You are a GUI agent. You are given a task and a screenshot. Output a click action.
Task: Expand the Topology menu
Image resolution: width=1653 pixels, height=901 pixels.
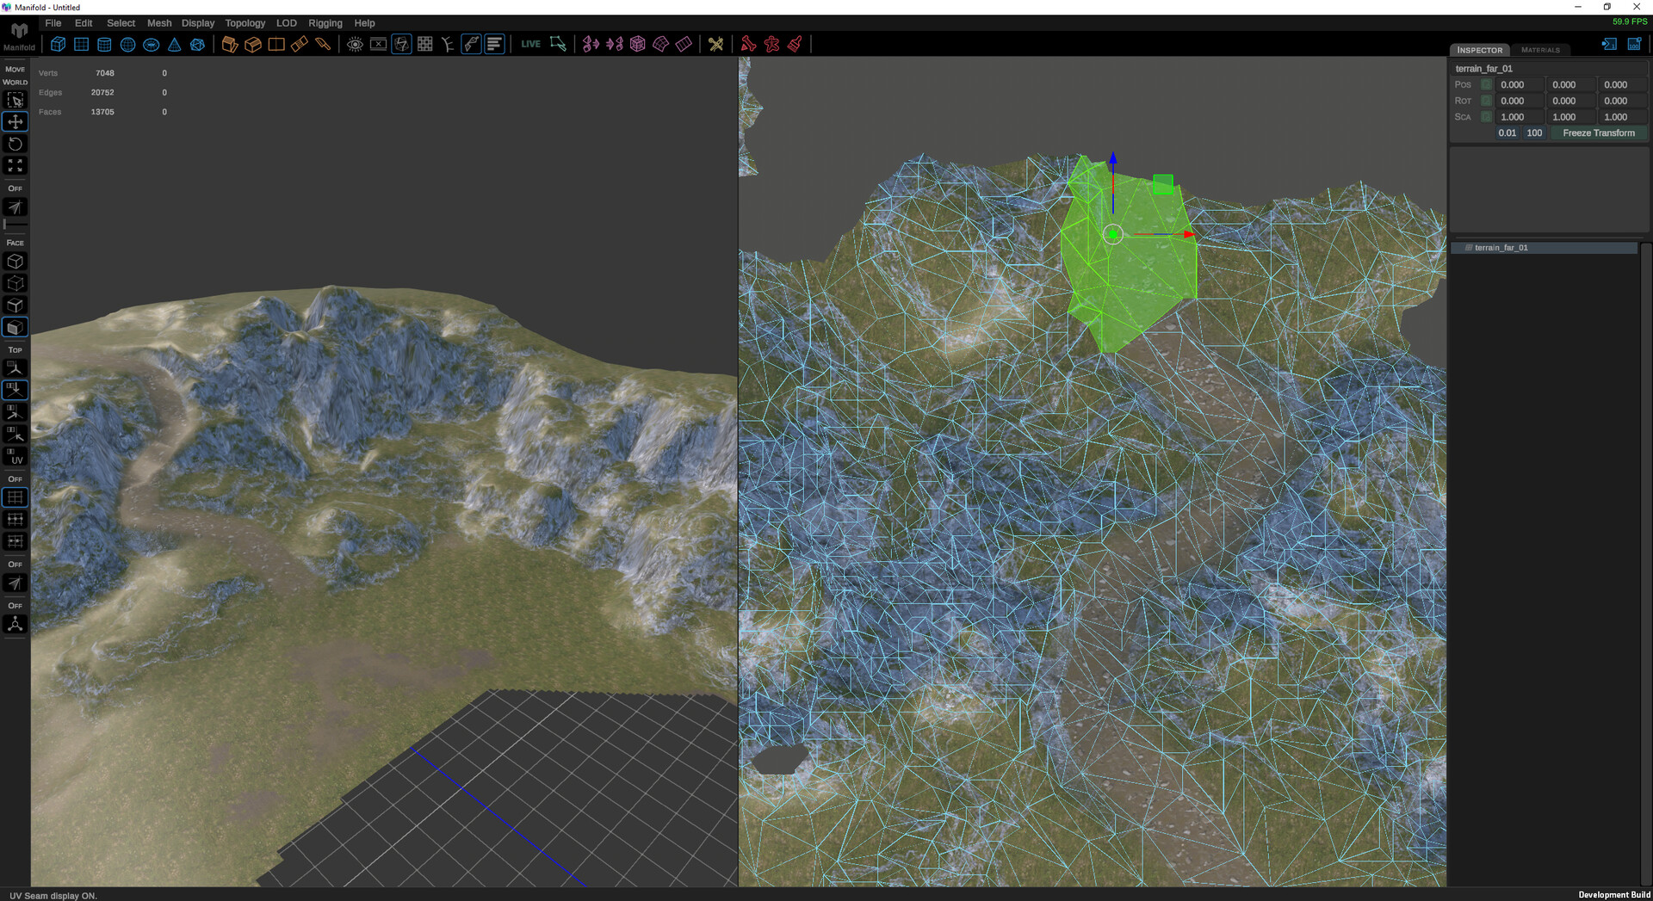click(x=245, y=23)
